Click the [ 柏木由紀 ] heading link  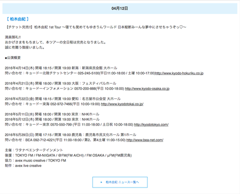pyautogui.click(x=17, y=19)
